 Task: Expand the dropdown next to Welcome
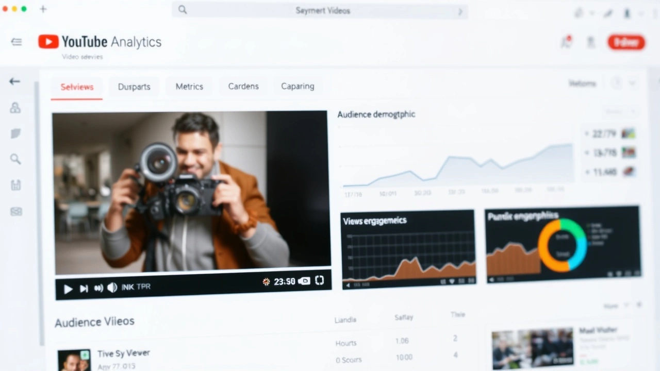pos(632,83)
